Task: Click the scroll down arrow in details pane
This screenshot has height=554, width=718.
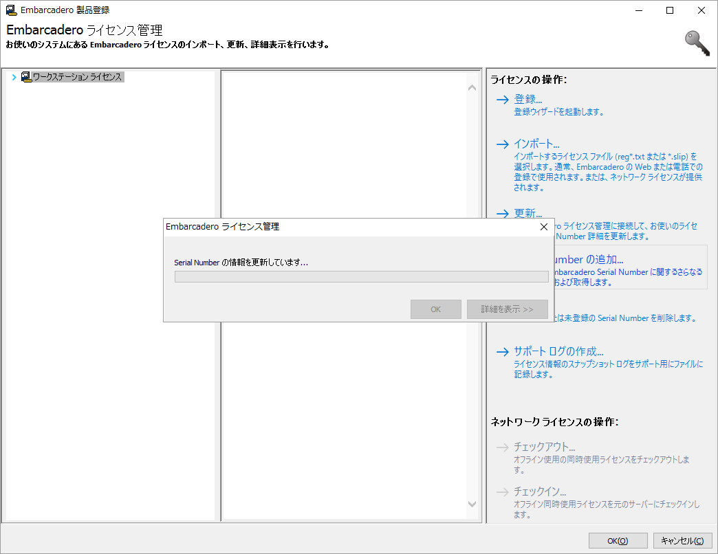Action: [472, 504]
